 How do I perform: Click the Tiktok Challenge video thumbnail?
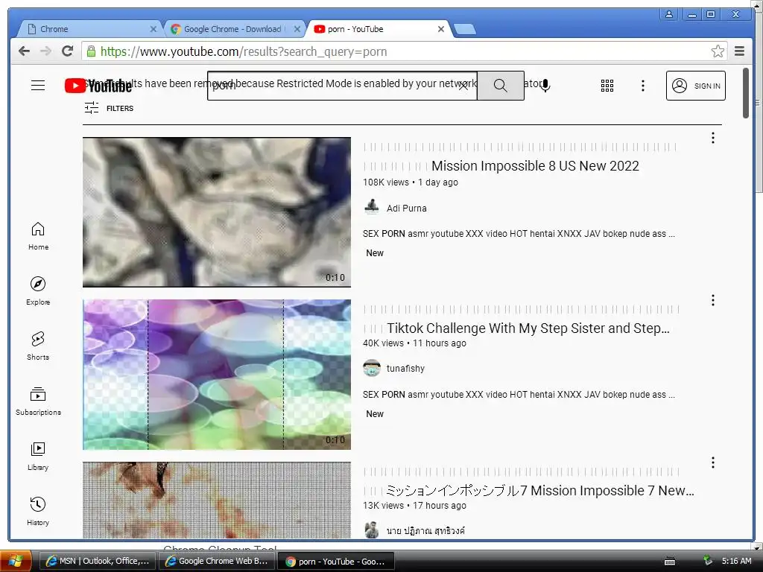[217, 375]
